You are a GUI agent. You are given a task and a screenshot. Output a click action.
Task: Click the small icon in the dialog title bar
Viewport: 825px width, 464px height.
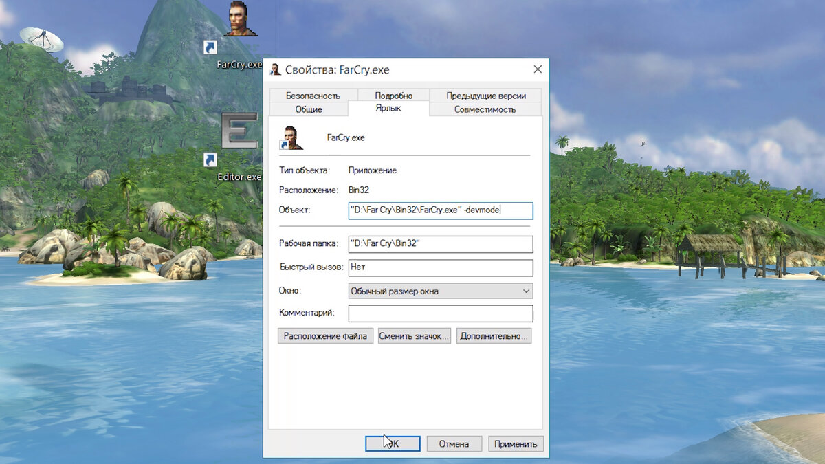(x=276, y=69)
